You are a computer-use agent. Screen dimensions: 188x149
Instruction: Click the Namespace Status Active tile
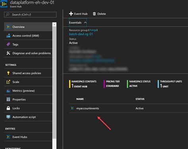click(x=138, y=84)
